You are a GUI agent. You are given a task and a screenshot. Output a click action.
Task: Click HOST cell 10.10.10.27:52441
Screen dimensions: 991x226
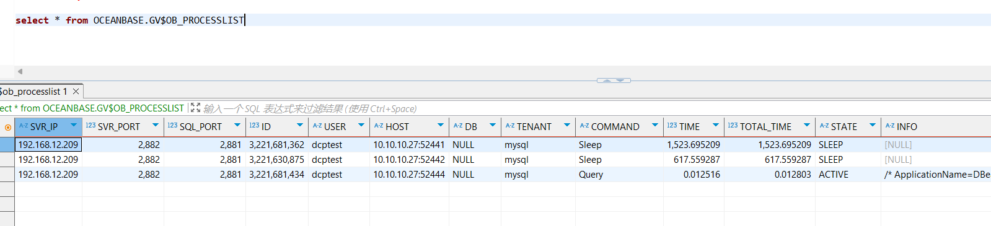[409, 144]
